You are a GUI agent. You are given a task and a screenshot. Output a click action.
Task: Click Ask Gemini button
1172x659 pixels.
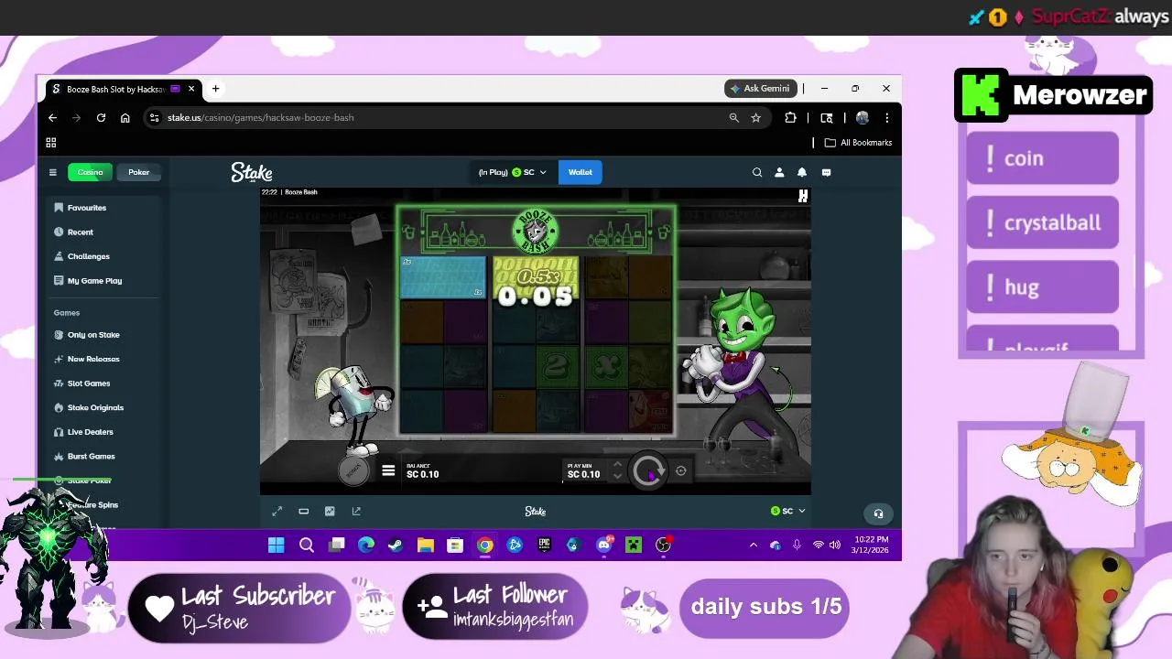pos(760,89)
